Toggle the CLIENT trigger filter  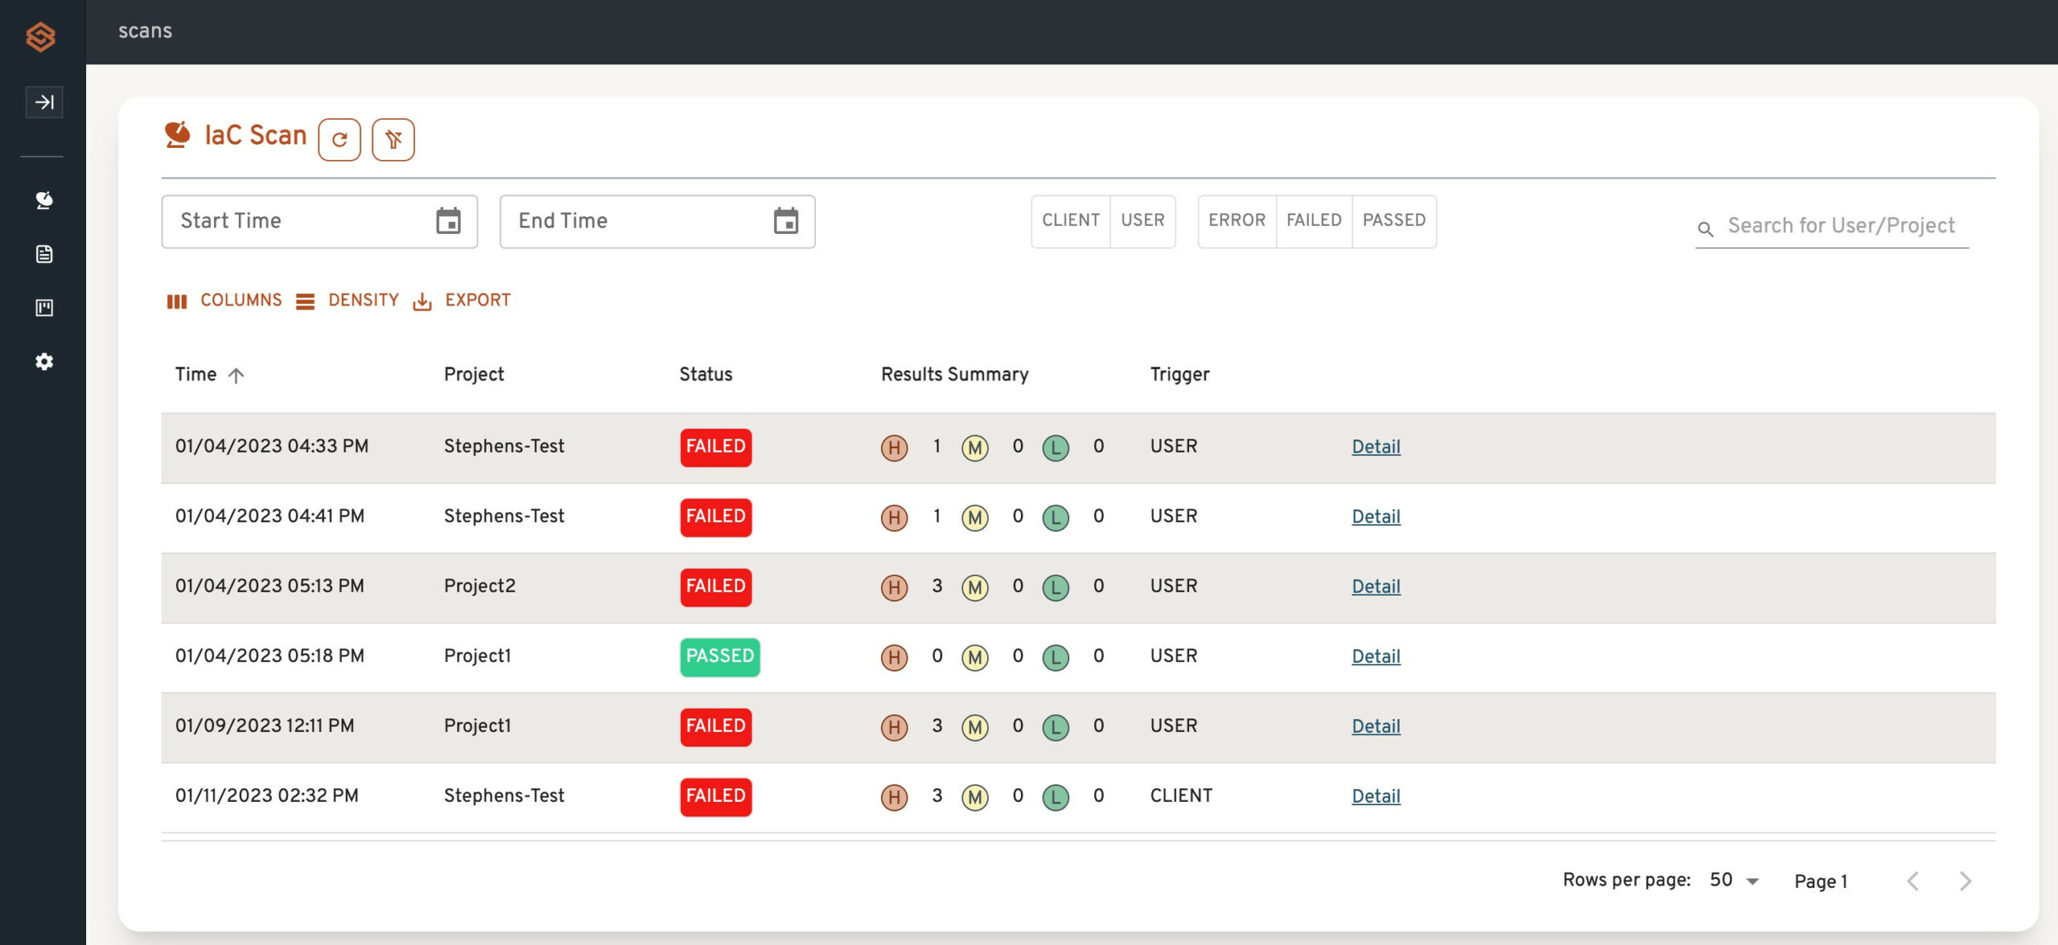1070,220
